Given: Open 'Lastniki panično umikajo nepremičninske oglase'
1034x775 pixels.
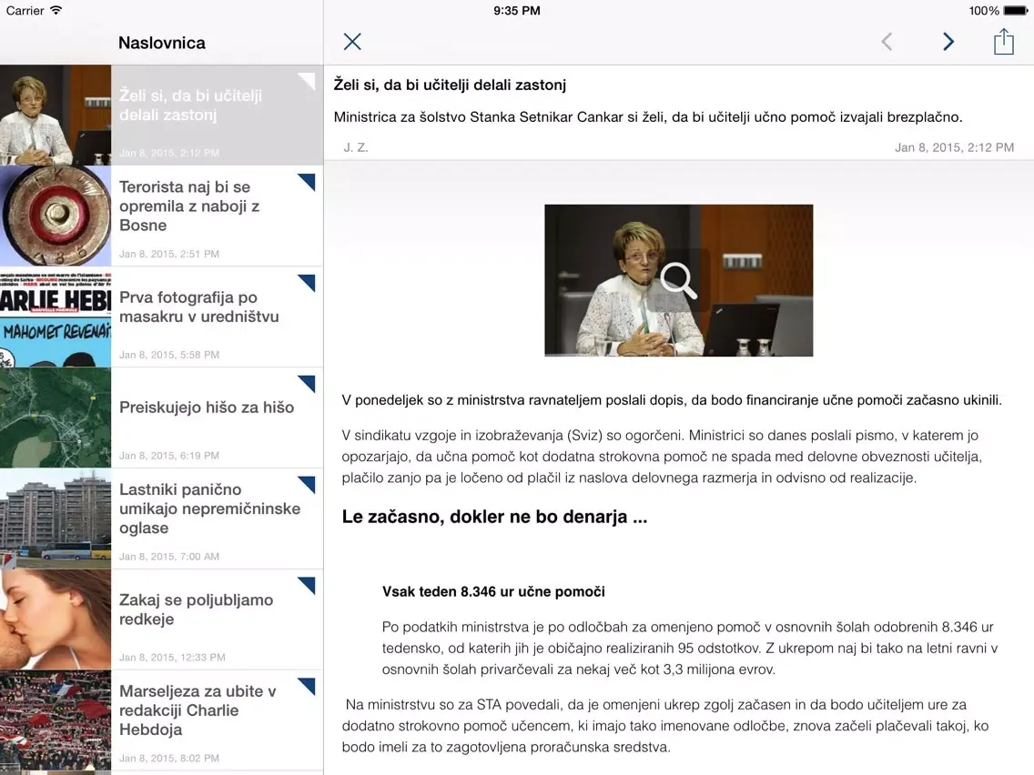Looking at the screenshot, I should [209, 508].
